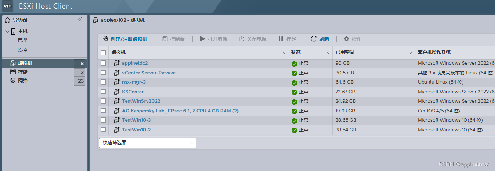Check the box for TestWin10-2
The width and height of the screenshot is (495, 171).
coord(103,130)
